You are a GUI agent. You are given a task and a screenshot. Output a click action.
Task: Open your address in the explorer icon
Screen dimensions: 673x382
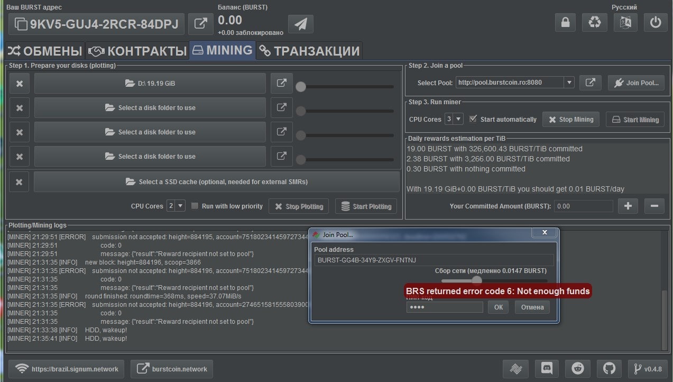201,24
